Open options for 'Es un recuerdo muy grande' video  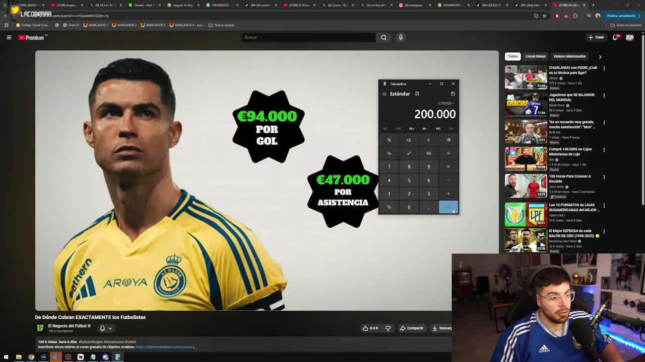(604, 123)
